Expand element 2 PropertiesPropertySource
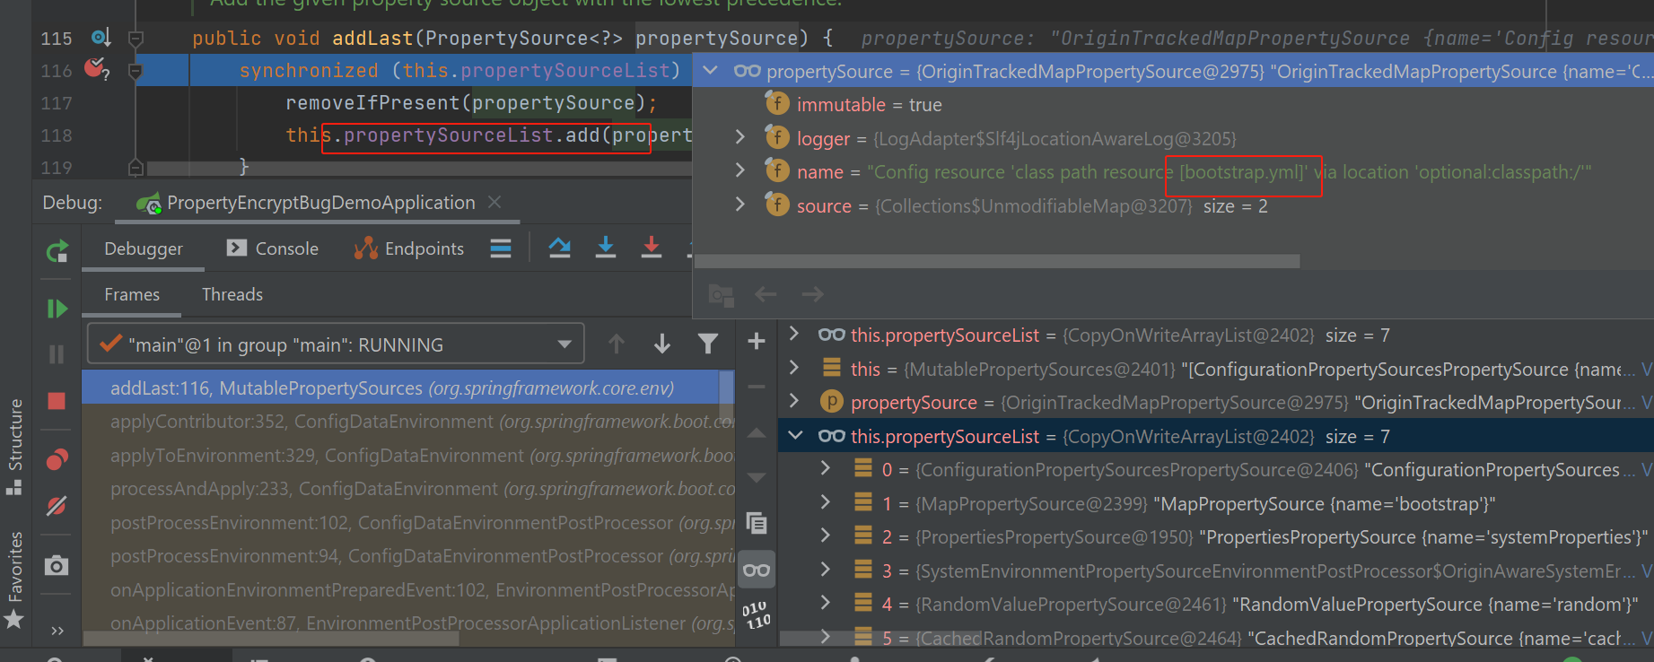The width and height of the screenshot is (1654, 662). (x=826, y=536)
